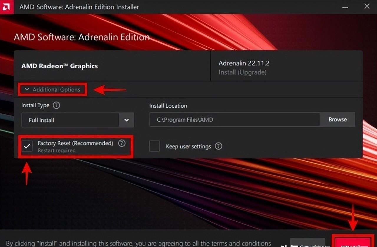Click the AMD logo in the title bar
Screen dimensions: 377x247
(x=7, y=7)
